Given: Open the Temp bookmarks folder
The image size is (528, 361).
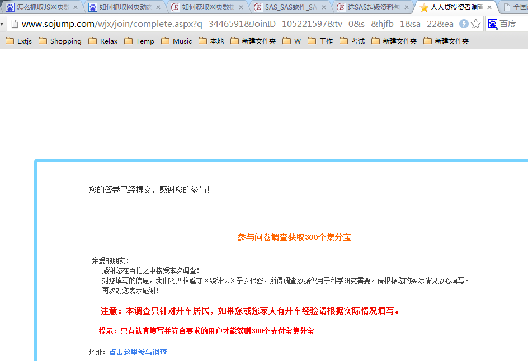Looking at the screenshot, I should pos(139,41).
